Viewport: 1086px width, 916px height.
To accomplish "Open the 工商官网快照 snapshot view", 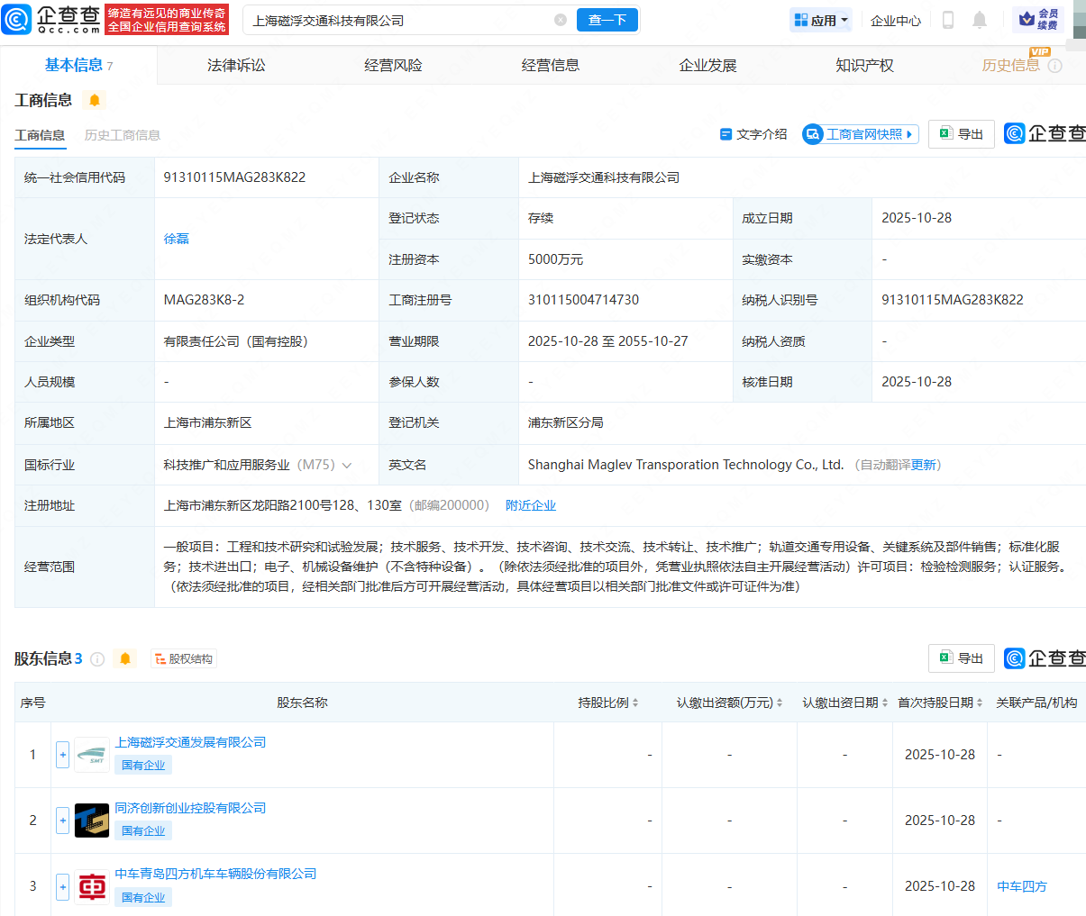I will click(859, 133).
